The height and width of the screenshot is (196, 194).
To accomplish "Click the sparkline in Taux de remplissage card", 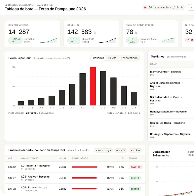I will coord(166,41).
